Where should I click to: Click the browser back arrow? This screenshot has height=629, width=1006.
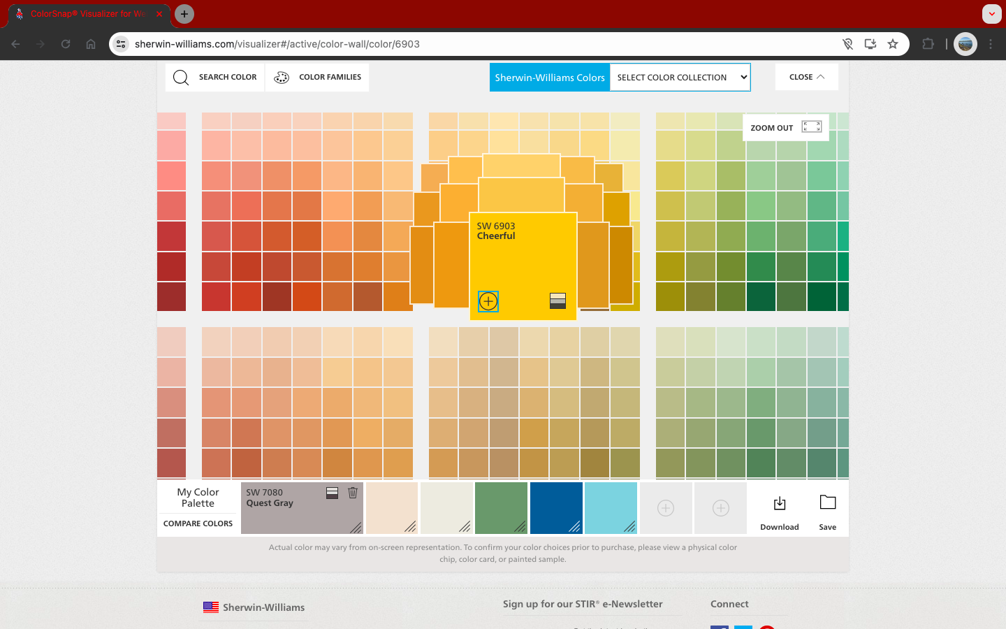(15, 44)
